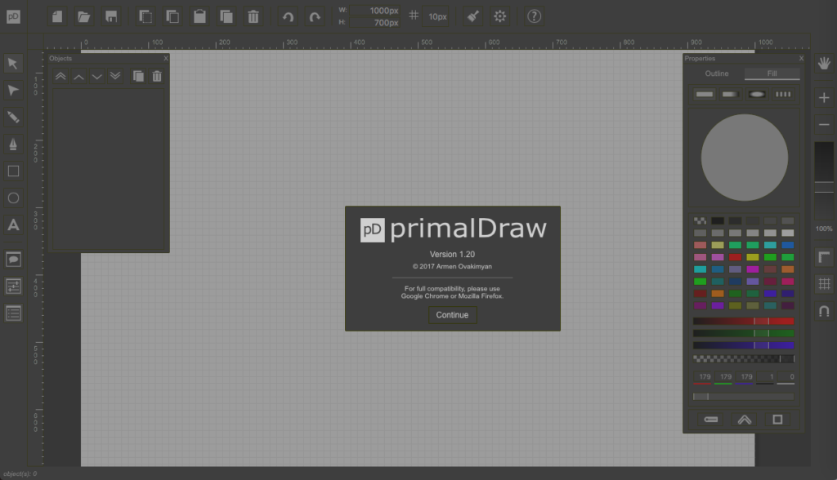Select the Rectangle tool
Image resolution: width=837 pixels, height=480 pixels.
pyautogui.click(x=13, y=171)
